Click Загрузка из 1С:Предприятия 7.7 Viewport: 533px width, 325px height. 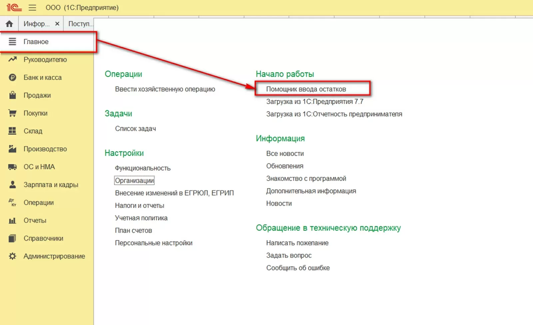(314, 102)
